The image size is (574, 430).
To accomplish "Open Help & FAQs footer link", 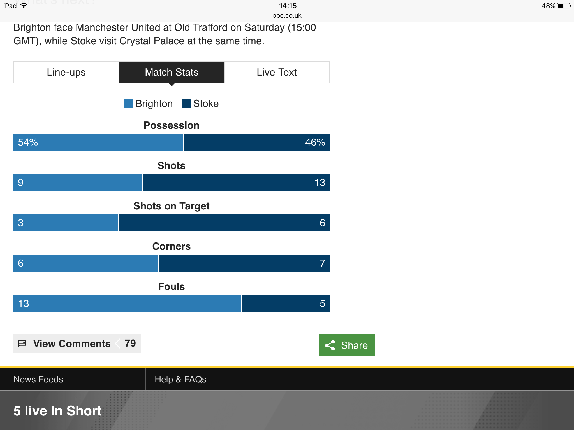I will [180, 379].
